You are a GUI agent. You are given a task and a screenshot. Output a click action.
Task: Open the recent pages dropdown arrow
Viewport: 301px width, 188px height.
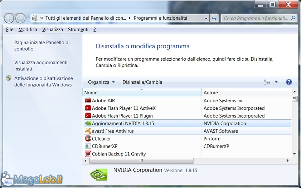pyautogui.click(x=28, y=19)
